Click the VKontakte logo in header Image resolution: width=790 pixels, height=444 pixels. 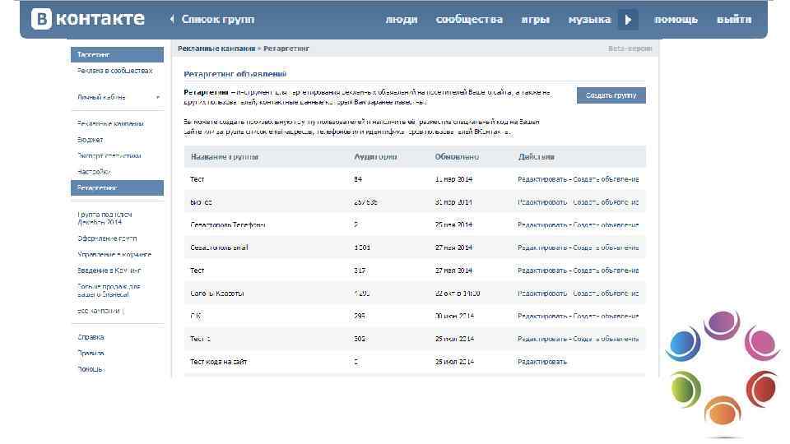(88, 19)
